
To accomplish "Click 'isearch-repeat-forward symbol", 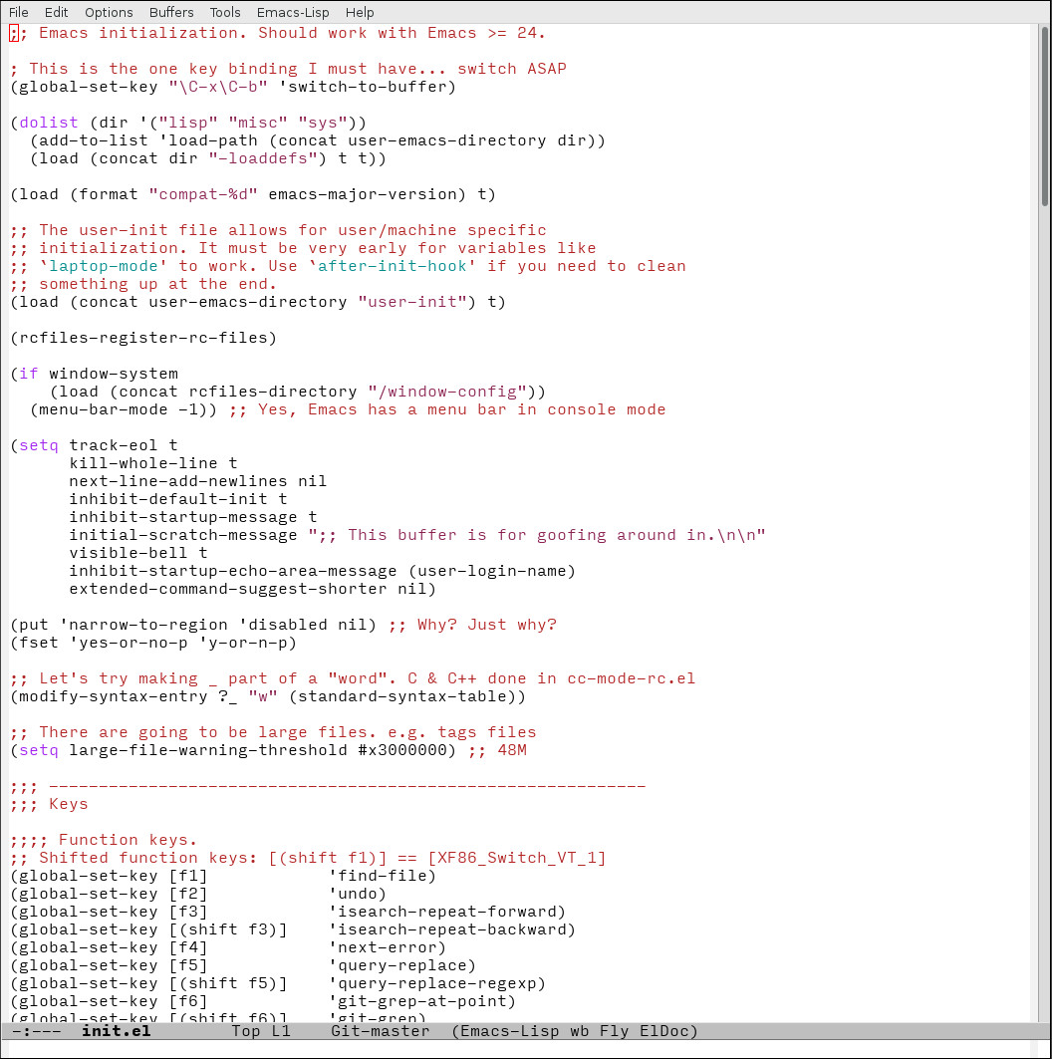I will click(442, 912).
